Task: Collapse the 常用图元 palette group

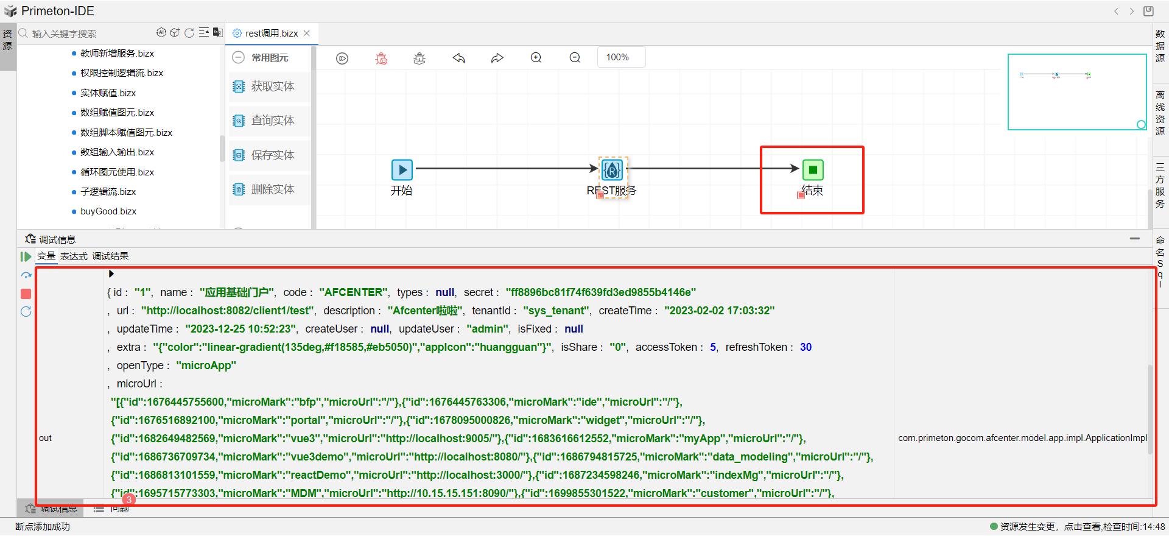Action: (239, 57)
